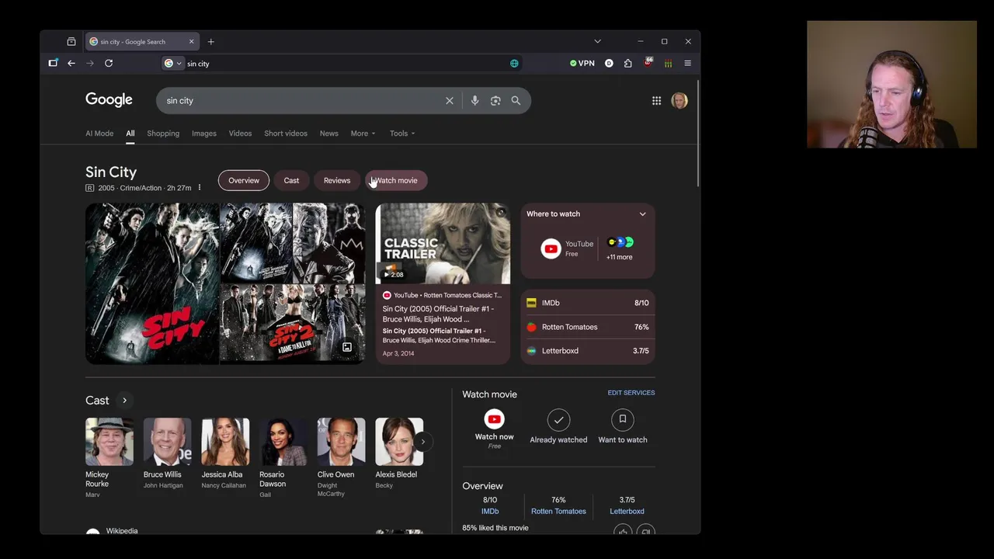The width and height of the screenshot is (994, 559).
Task: Open the main Sin City poster image
Action: tap(152, 283)
